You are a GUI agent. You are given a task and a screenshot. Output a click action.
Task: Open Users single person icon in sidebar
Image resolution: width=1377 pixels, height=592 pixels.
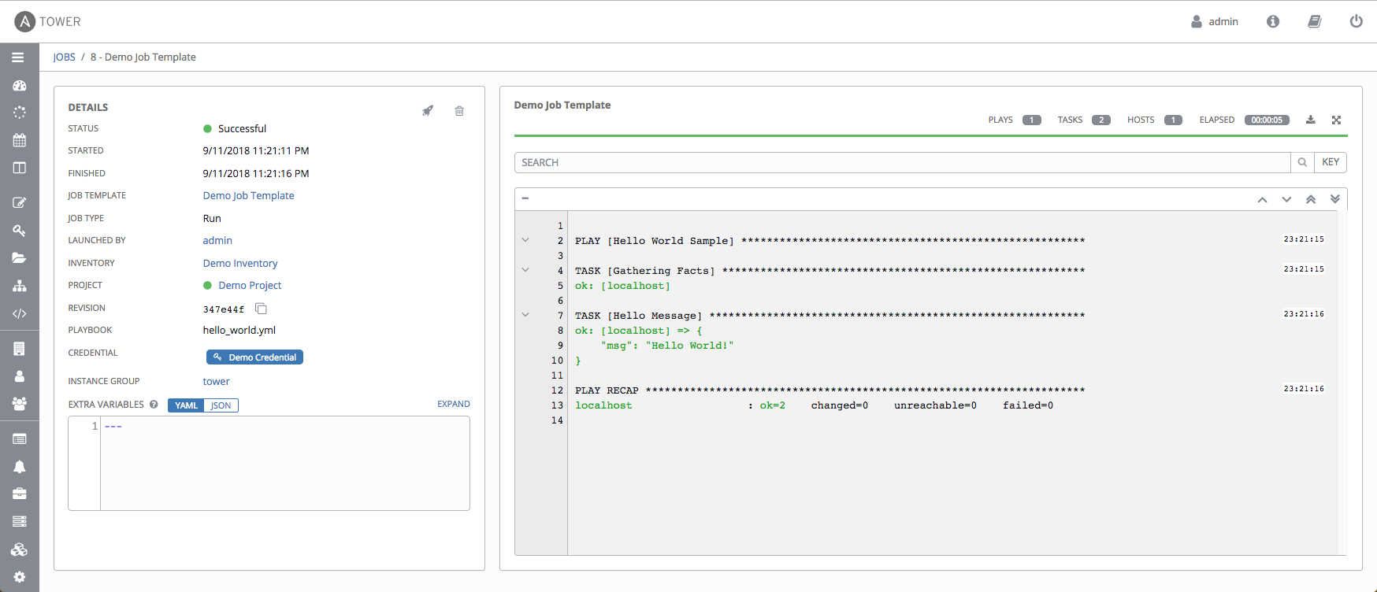20,376
